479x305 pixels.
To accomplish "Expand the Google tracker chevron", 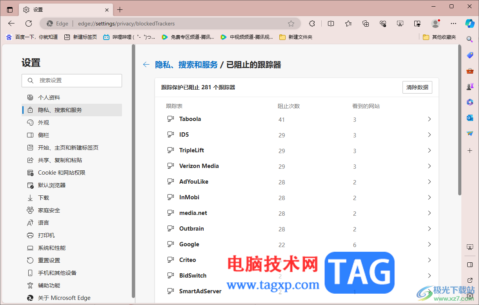I will [429, 244].
